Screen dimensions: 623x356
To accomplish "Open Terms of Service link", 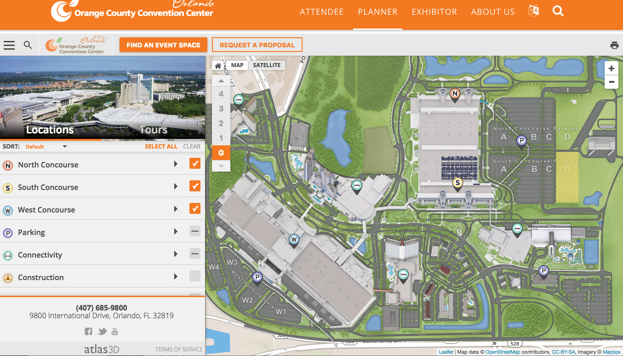I will tap(179, 350).
